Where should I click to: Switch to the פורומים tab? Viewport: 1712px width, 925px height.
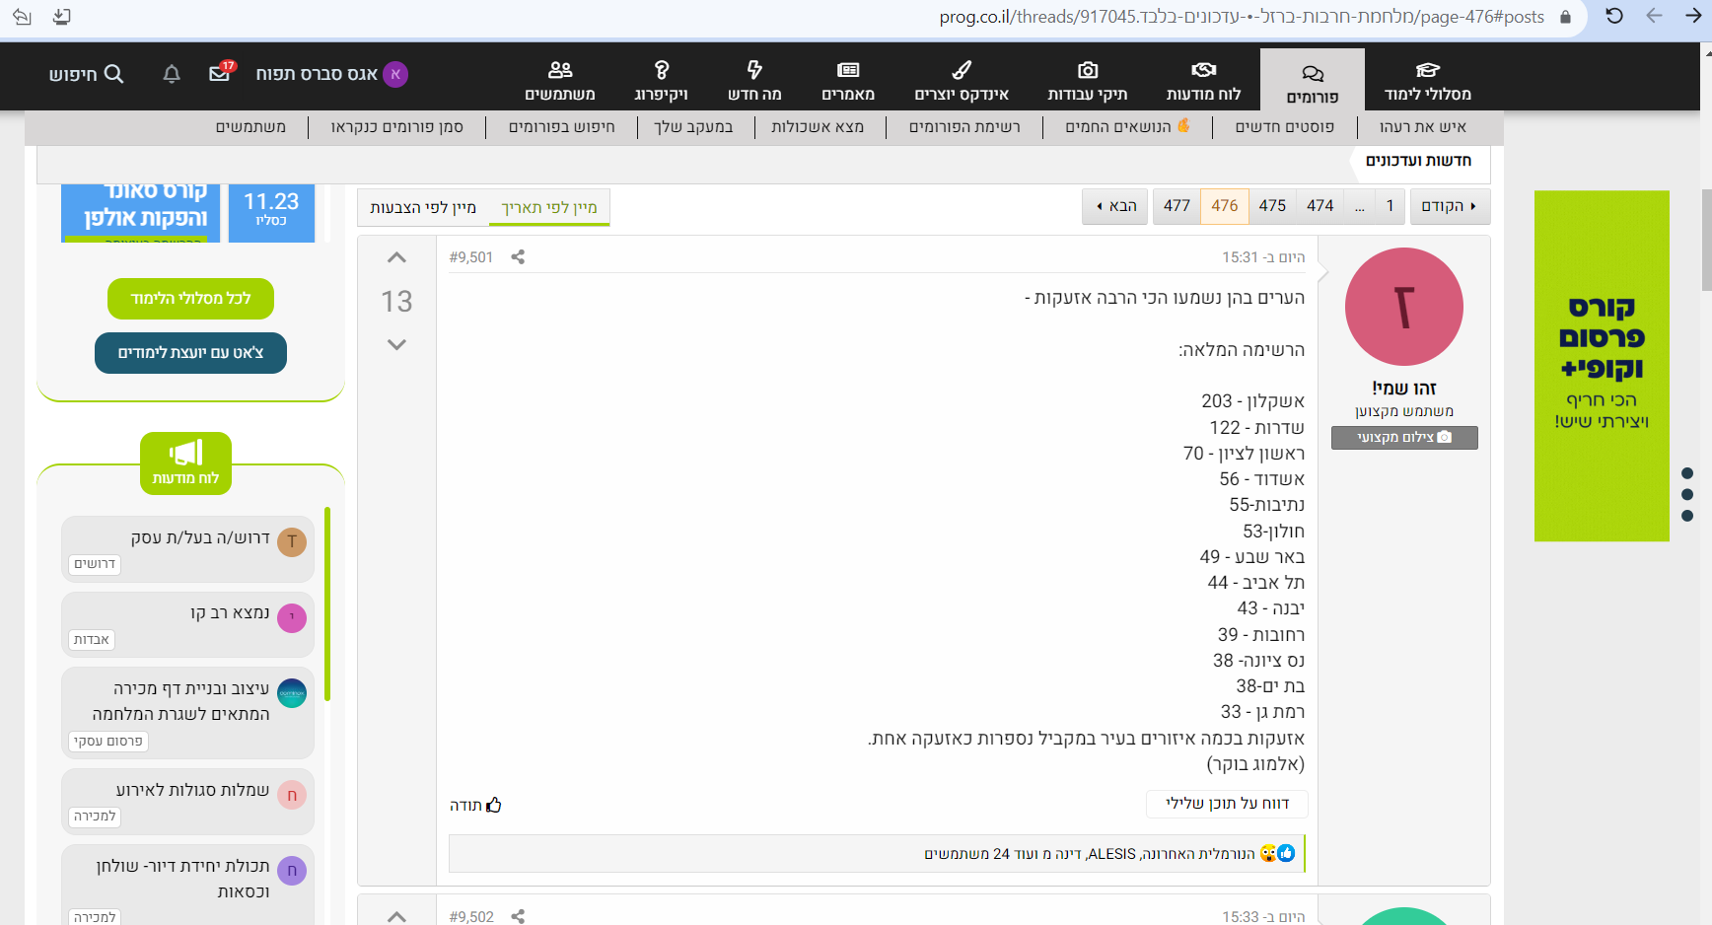1313,80
